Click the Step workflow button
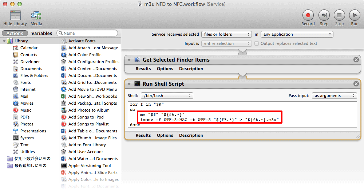Viewport: 364px width, 190px height. (x=324, y=15)
